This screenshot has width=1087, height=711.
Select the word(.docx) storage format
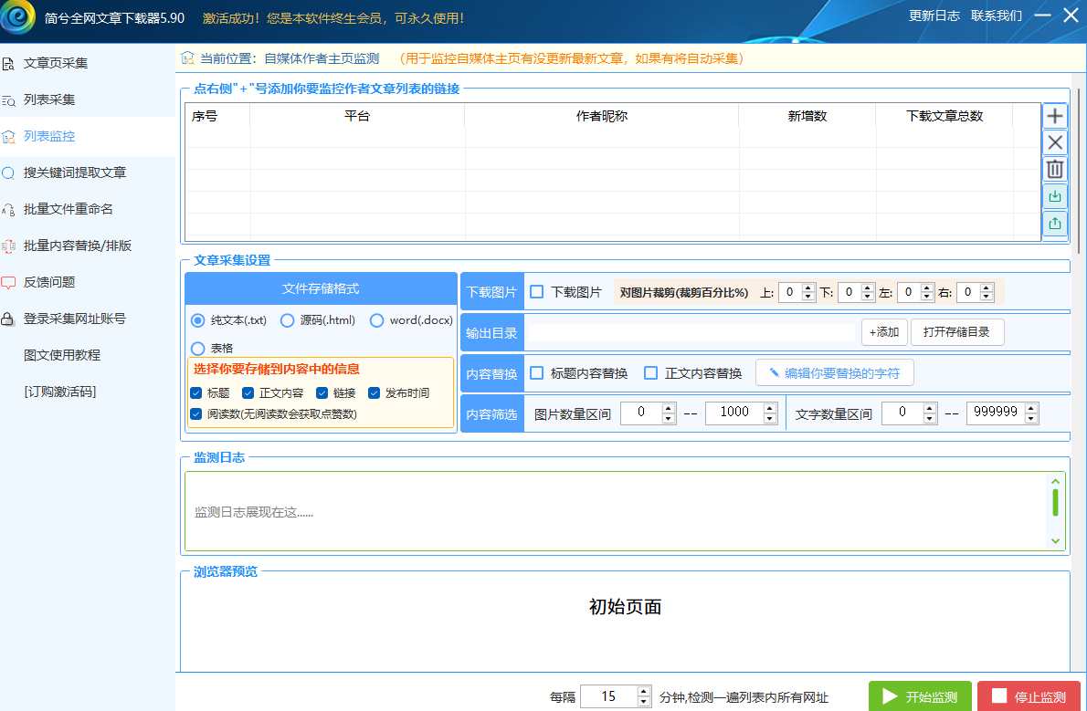[376, 320]
